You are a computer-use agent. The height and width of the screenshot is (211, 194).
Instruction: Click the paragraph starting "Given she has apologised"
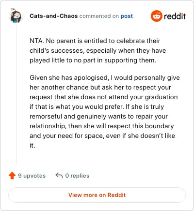(x=105, y=112)
